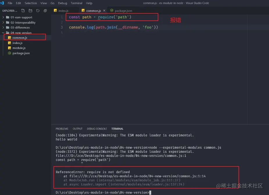
Task: Open the Selection menu
Action: (x=31, y=3)
